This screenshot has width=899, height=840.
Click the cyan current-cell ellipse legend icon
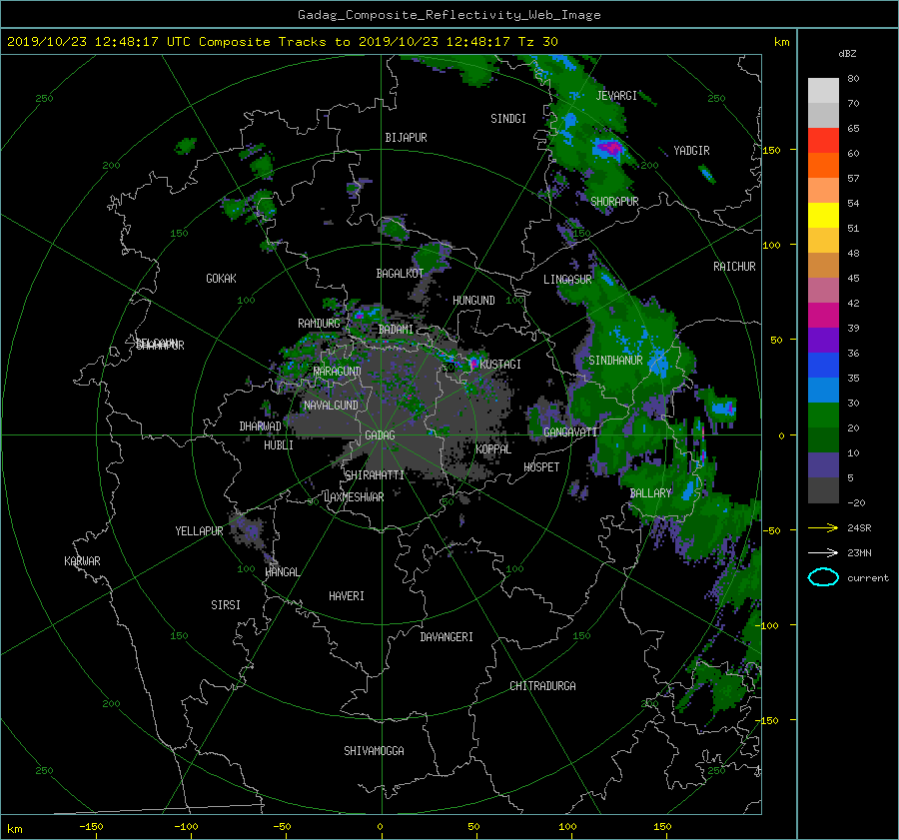[823, 577]
